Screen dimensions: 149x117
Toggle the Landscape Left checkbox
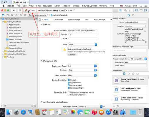[x=69, y=85]
